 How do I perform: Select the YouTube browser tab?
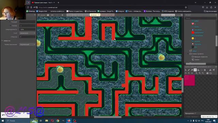click(43, 2)
